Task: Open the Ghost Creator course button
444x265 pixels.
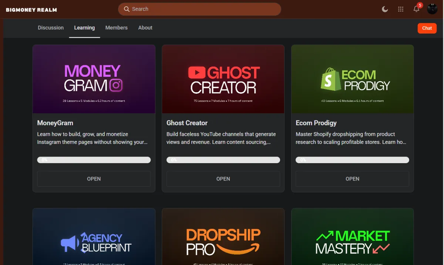Action: tap(223, 179)
